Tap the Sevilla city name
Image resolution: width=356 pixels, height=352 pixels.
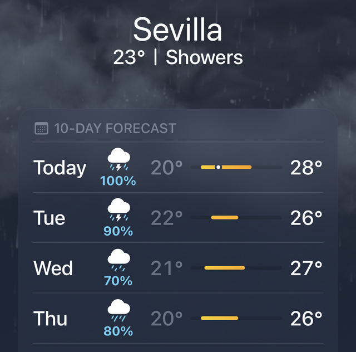tap(178, 30)
